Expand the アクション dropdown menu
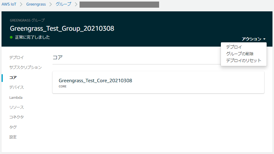 tap(253, 39)
